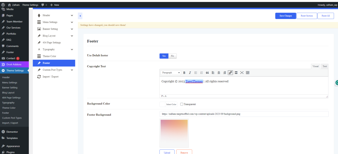Open Droit Addons in the sidebar
This screenshot has height=154, width=338.
[14, 64]
